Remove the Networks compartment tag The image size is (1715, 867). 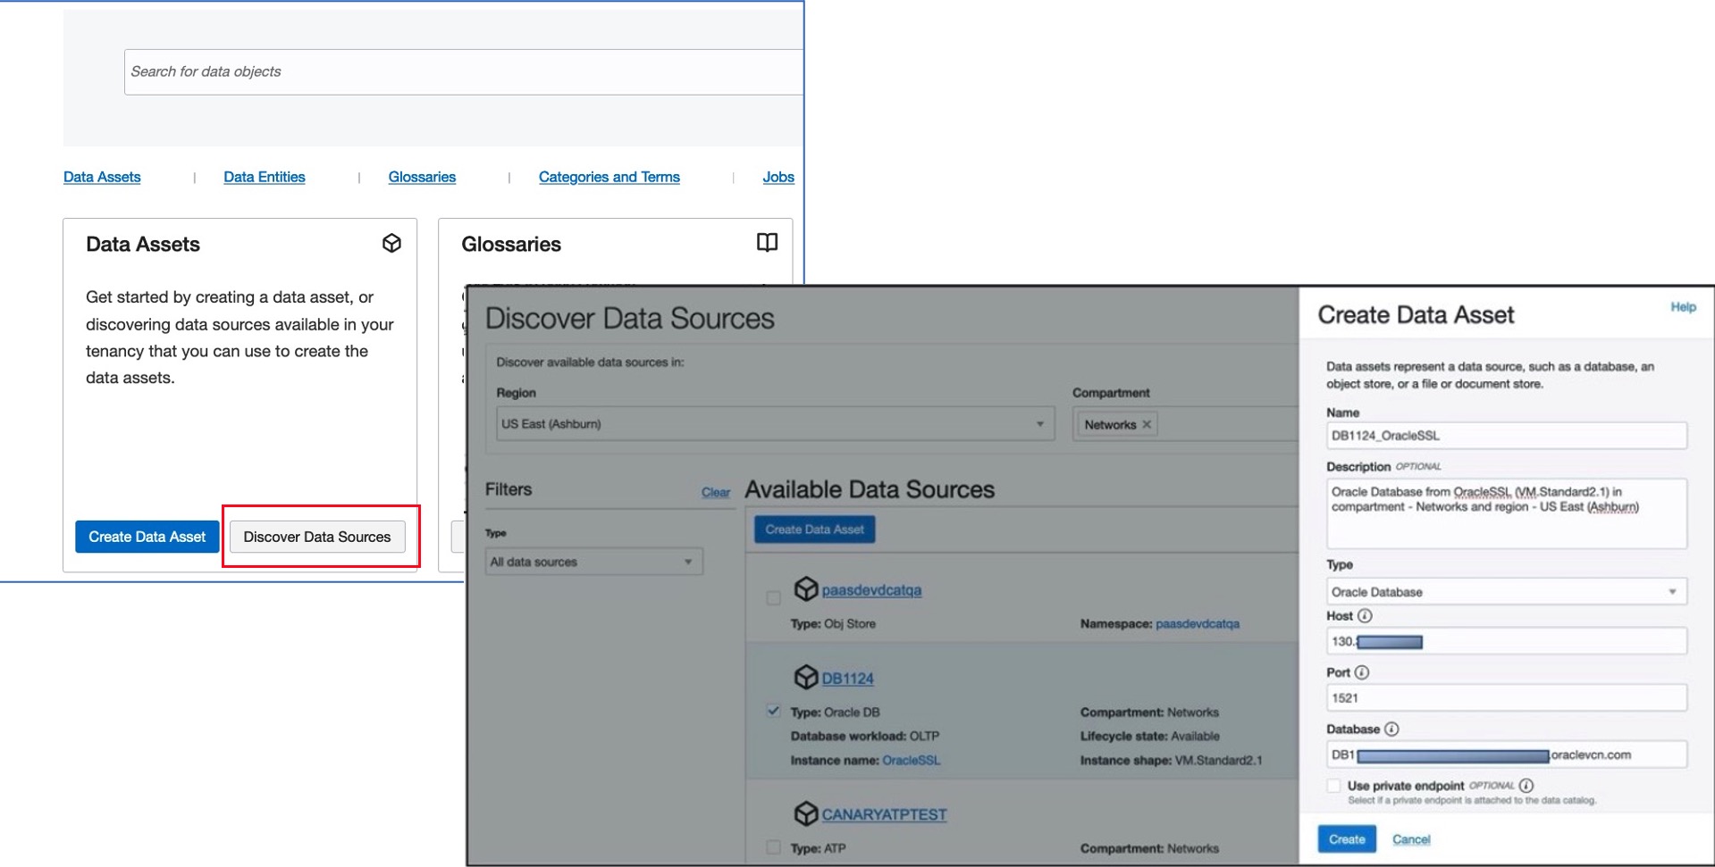pyautogui.click(x=1147, y=424)
